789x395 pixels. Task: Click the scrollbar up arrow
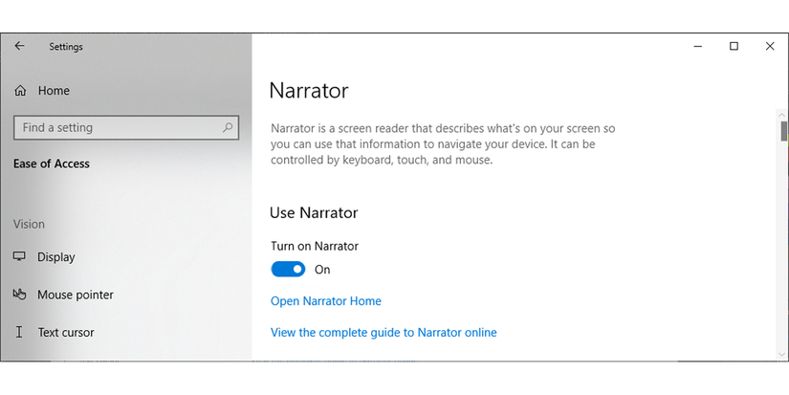coord(784,114)
